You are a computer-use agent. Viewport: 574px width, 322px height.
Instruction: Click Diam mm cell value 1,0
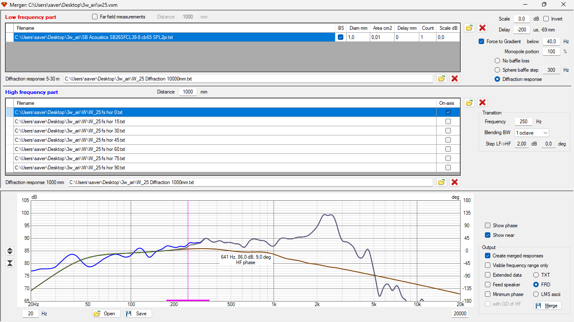click(x=358, y=37)
